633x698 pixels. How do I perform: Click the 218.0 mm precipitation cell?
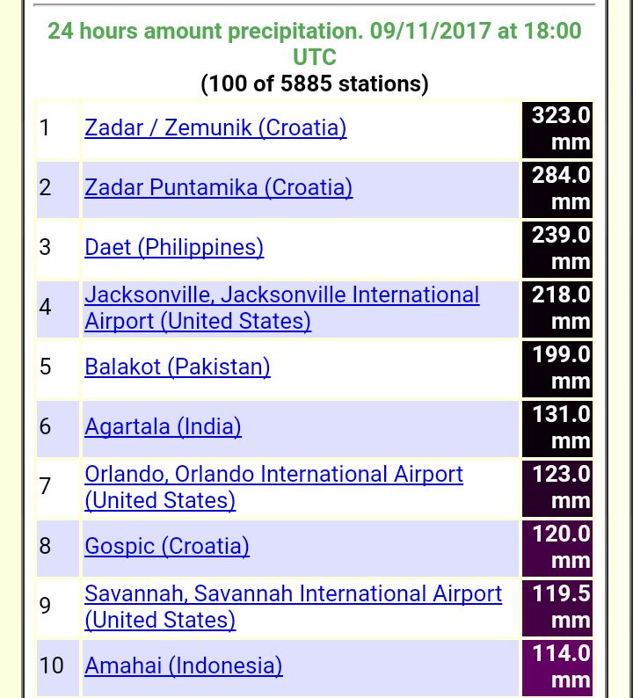557,309
